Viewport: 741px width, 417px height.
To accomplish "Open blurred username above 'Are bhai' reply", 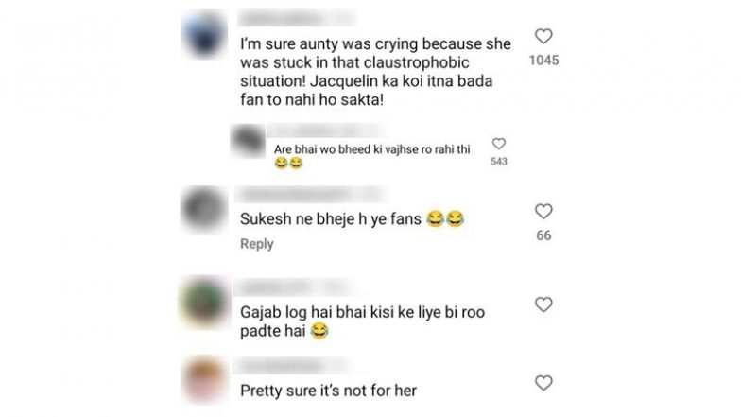I will coord(326,130).
